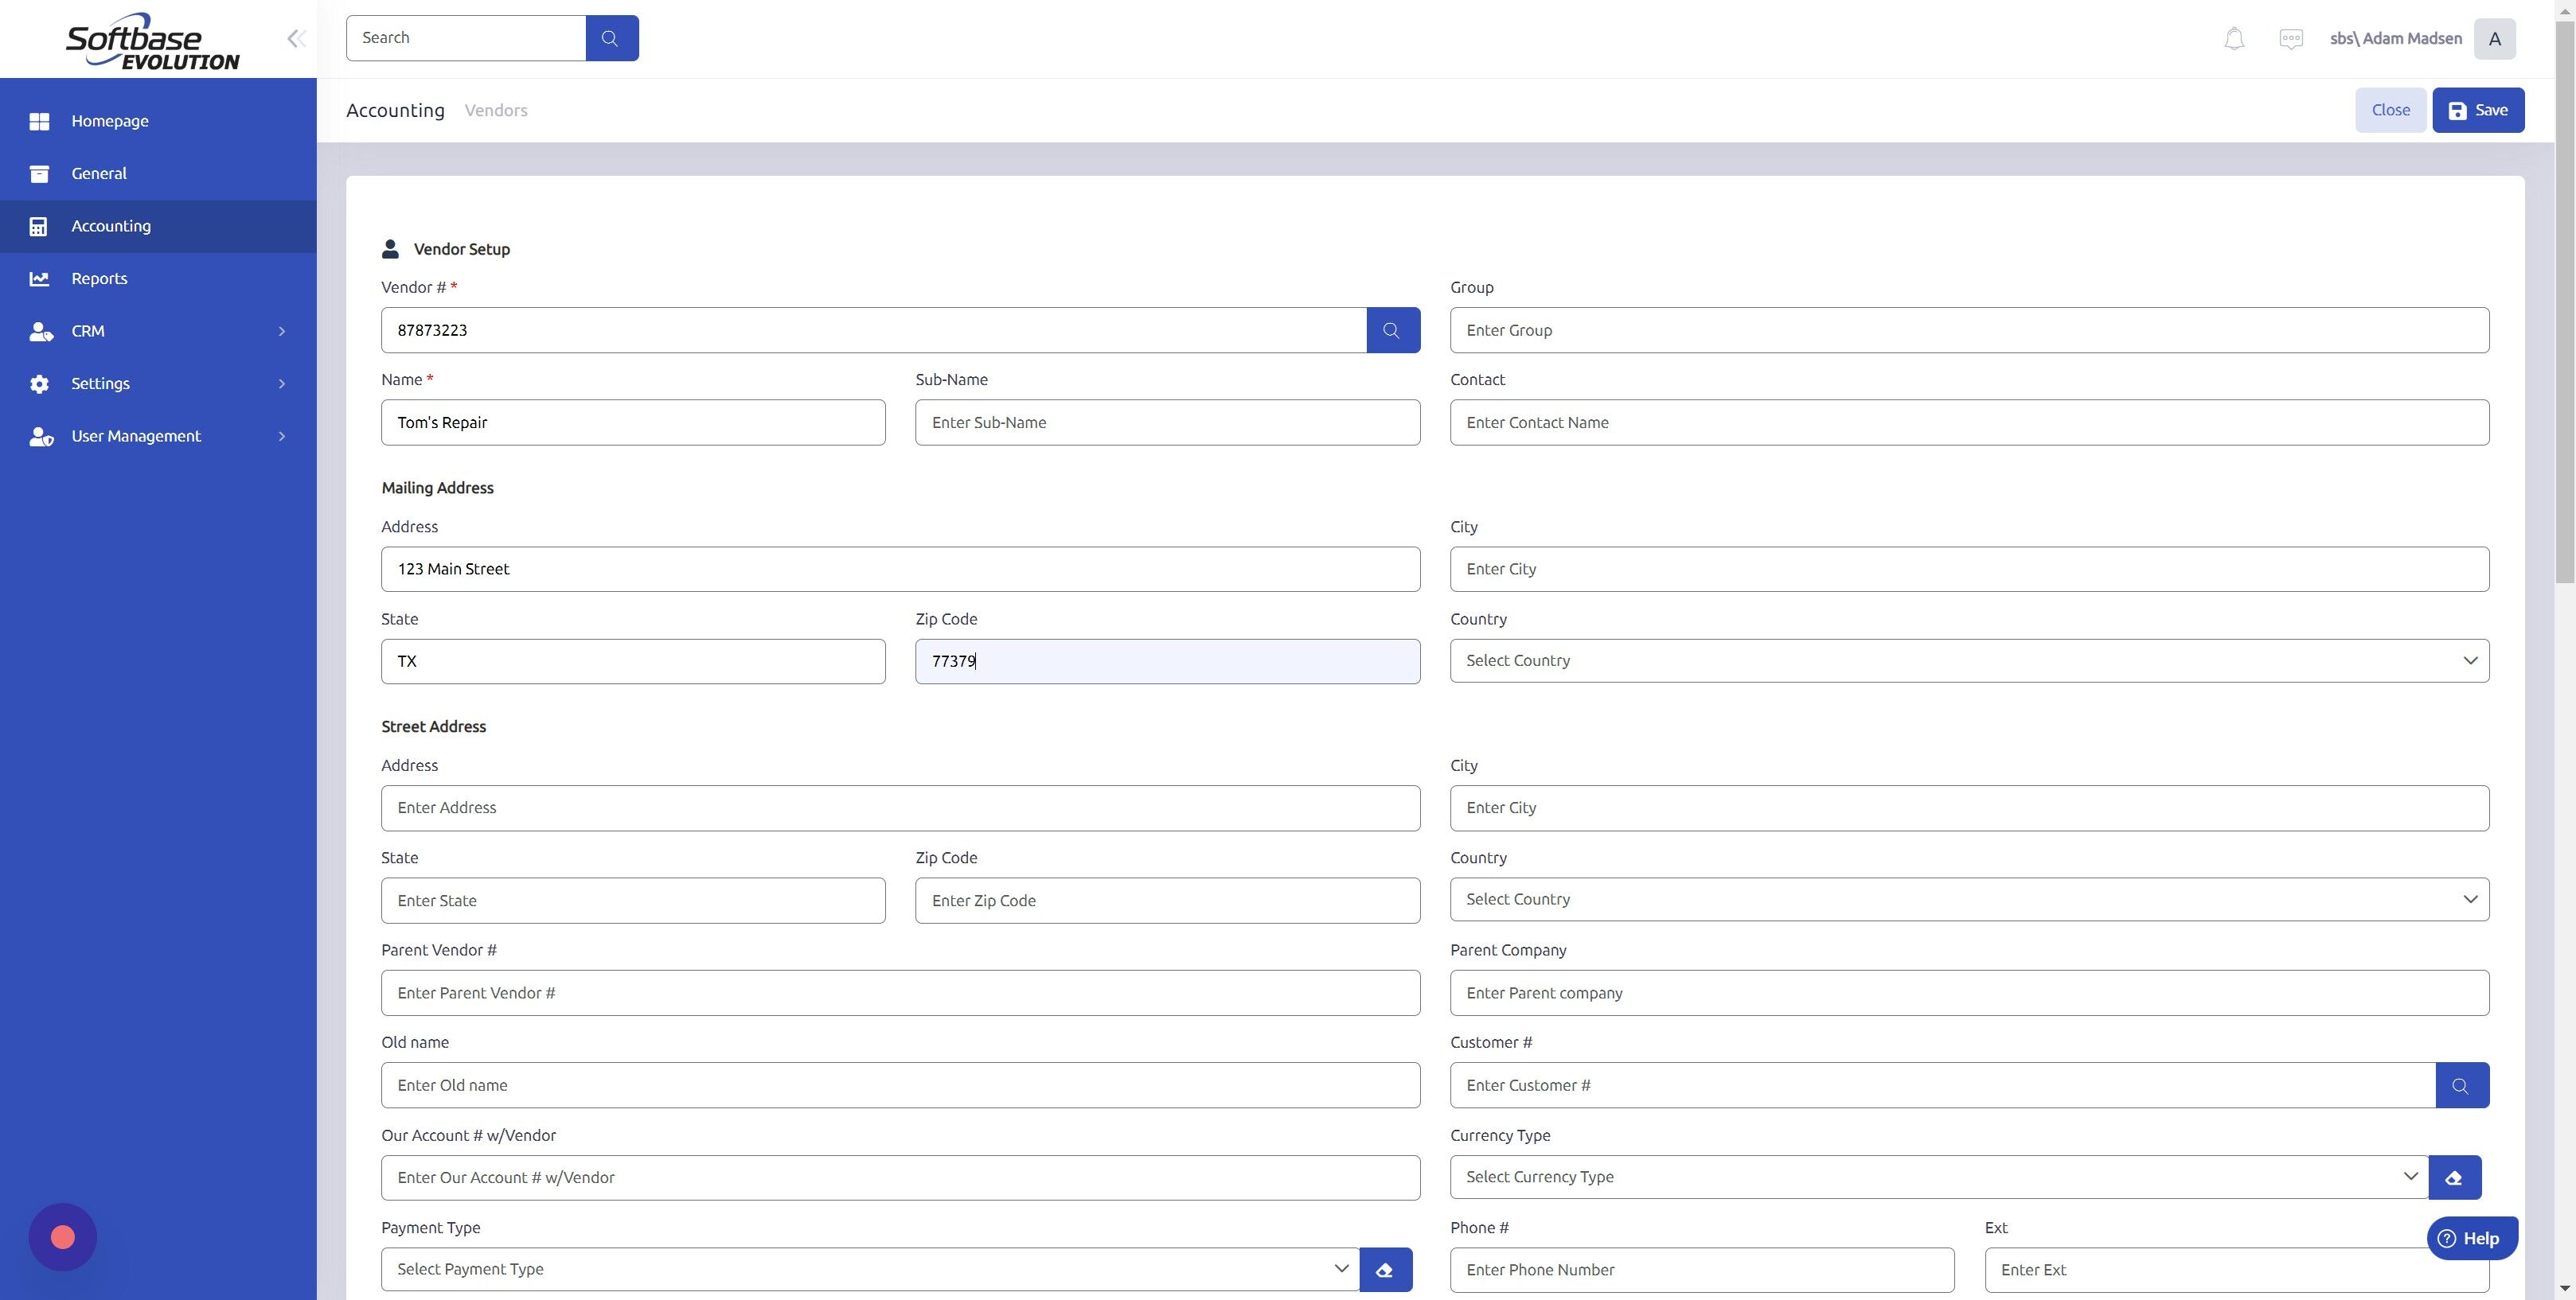Screen dimensions: 2576x1300
Task: Click the Close button
Action: [2390, 110]
